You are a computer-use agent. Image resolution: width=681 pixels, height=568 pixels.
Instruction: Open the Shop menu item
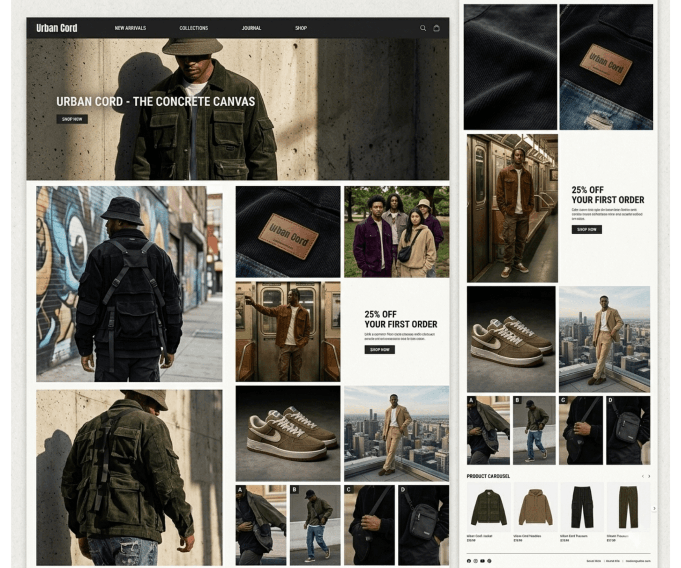coord(301,28)
